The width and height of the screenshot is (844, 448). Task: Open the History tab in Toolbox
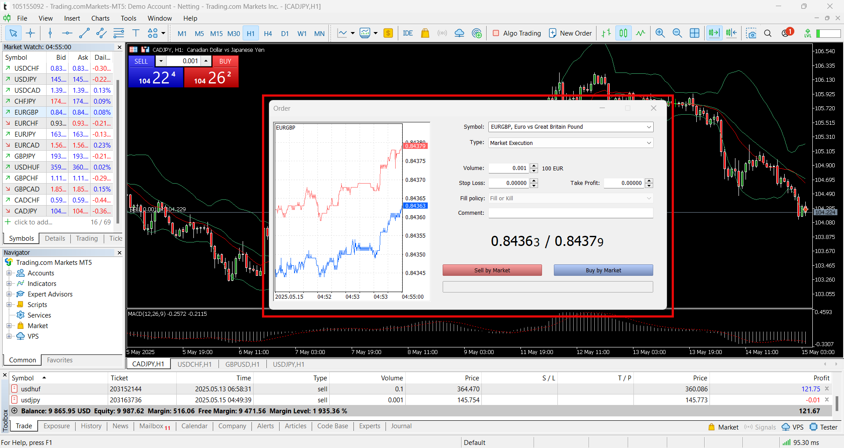coord(91,426)
